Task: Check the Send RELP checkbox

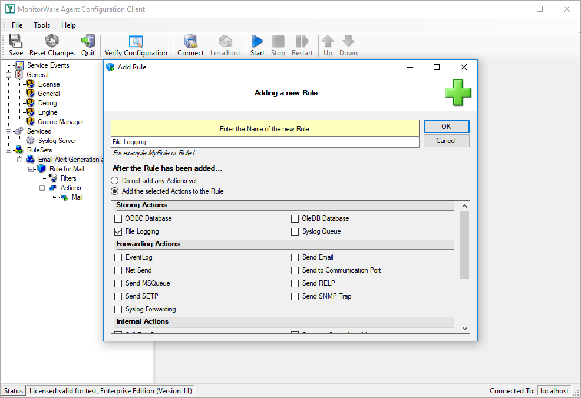Action: coord(295,283)
